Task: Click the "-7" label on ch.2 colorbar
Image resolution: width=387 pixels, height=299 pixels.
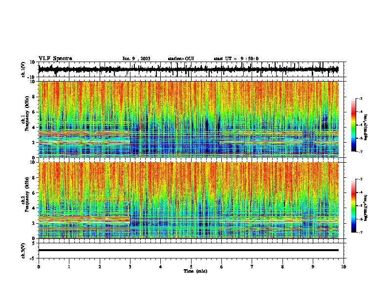Action: click(x=361, y=232)
